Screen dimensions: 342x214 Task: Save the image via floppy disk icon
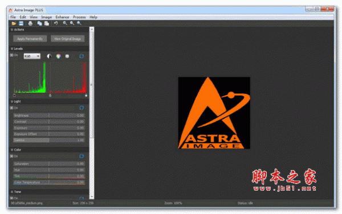coord(21,23)
